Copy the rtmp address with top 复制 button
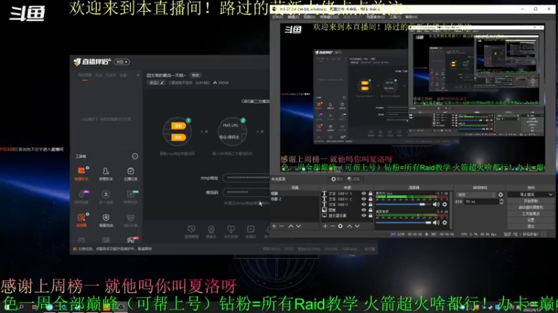This screenshot has height=313, width=558. click(179, 126)
